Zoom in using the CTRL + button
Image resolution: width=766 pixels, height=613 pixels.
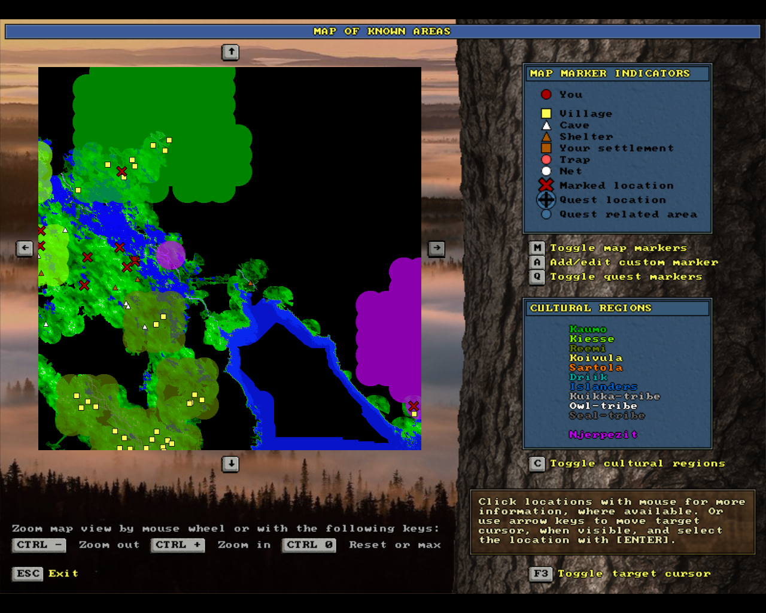[178, 545]
